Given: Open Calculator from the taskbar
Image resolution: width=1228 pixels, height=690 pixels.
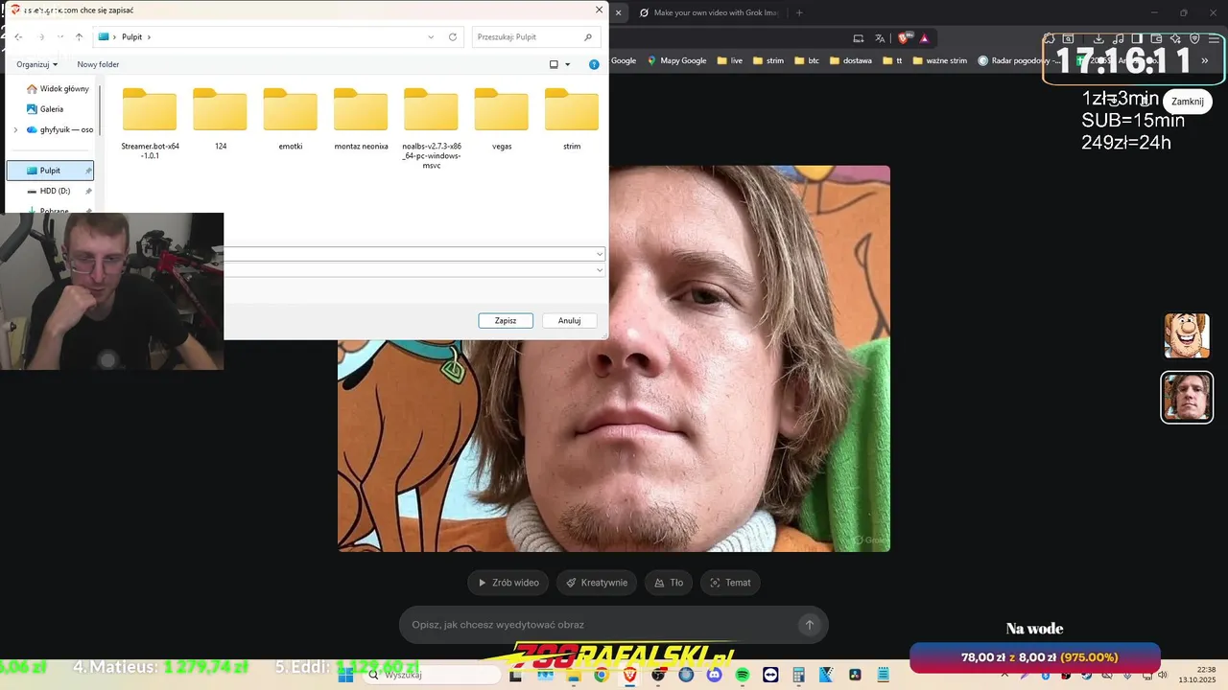Looking at the screenshot, I should click(798, 675).
